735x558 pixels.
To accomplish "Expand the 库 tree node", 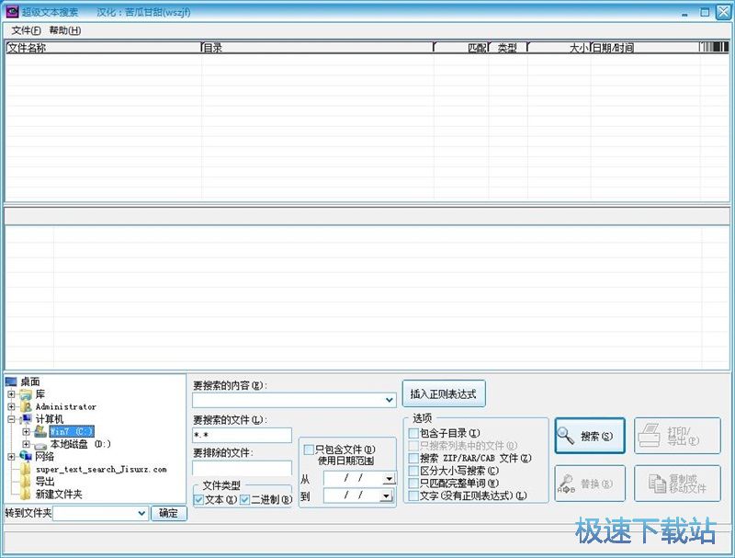I will pyautogui.click(x=12, y=394).
